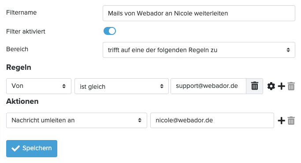Viewport: 301px width, 163px height.
Task: Click the Speichern button
Action: [32, 148]
